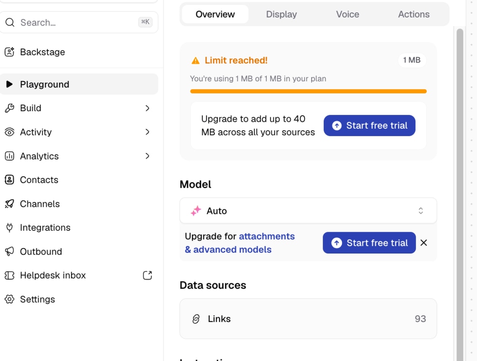Dismiss the advanced models upgrade banner

point(424,243)
